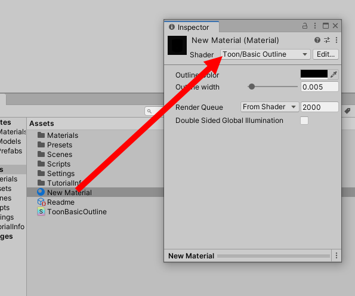Switch to the Inspector tab
The width and height of the screenshot is (355, 296).
click(192, 27)
